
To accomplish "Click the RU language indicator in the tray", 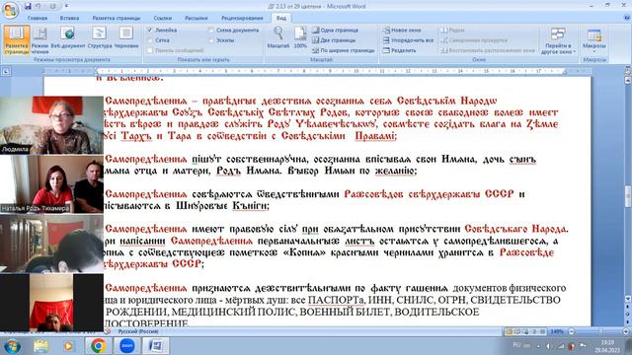I will (516, 345).
